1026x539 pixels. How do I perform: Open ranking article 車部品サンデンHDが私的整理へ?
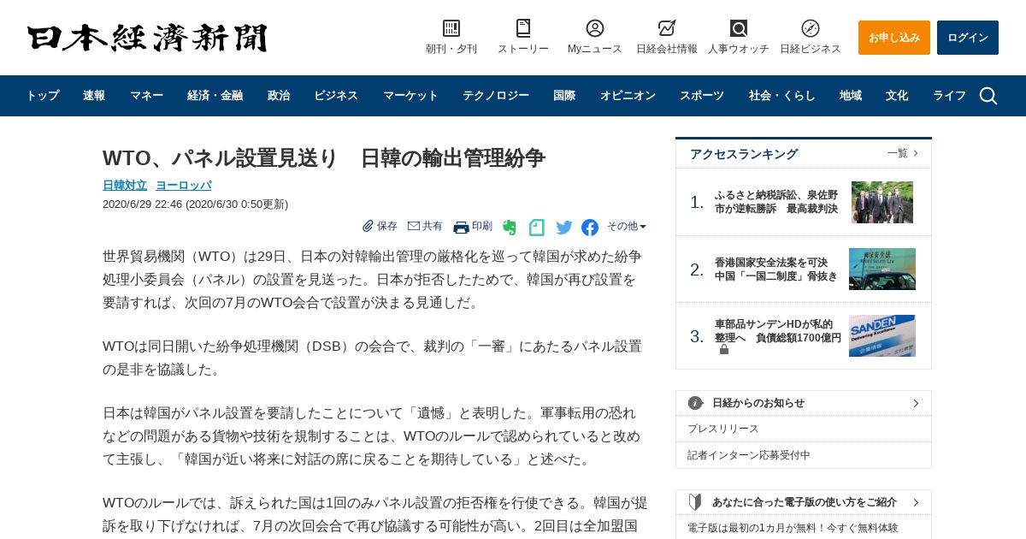pyautogui.click(x=778, y=331)
